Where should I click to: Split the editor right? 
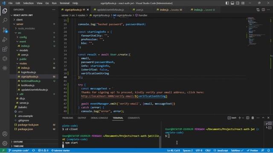pos(263,10)
